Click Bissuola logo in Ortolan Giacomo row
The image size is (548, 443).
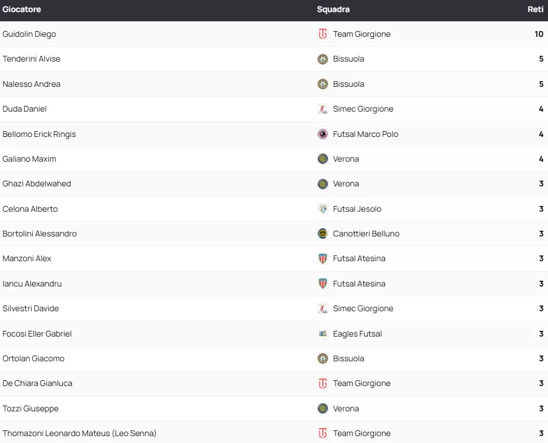(323, 358)
